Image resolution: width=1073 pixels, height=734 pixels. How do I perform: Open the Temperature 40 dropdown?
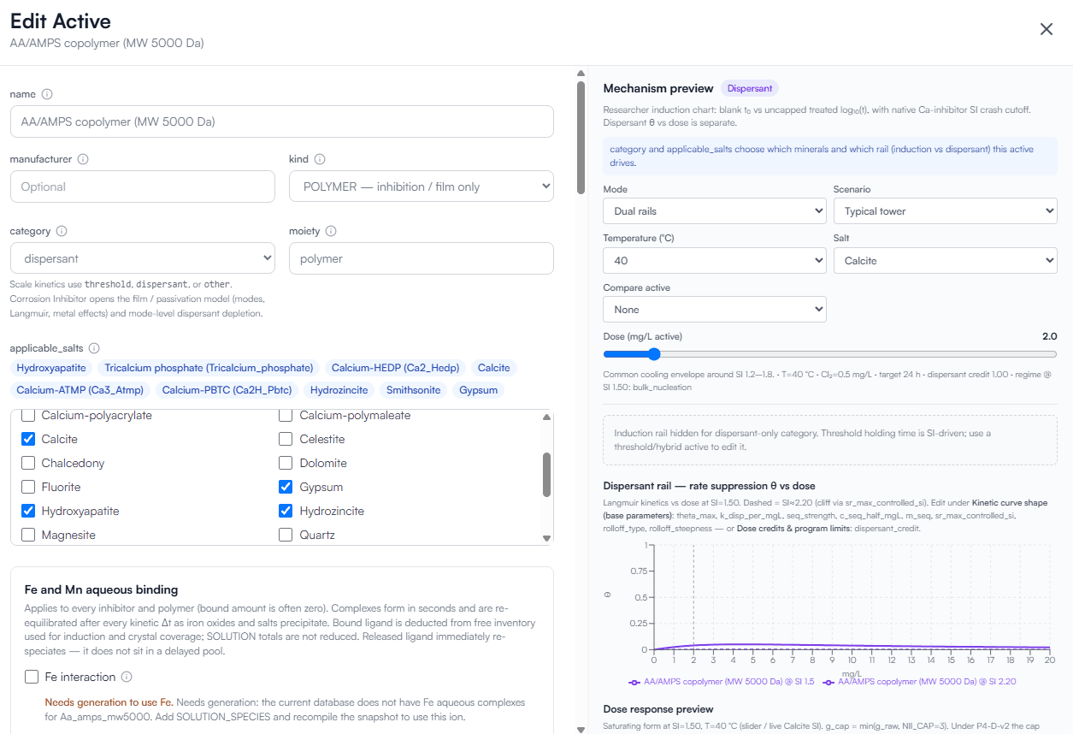click(715, 260)
